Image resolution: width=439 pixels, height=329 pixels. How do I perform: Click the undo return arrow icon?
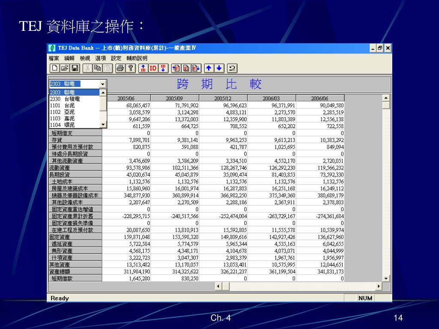click(x=232, y=68)
